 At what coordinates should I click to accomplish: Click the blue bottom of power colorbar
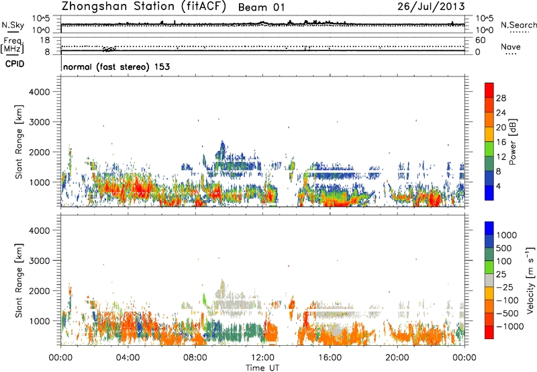[489, 193]
